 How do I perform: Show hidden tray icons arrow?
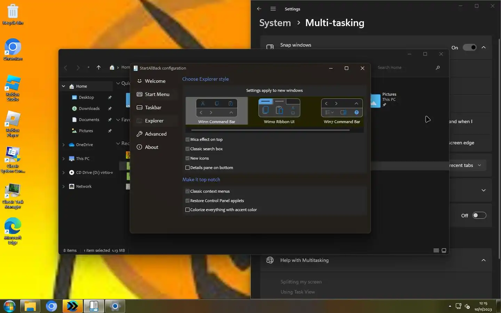click(450, 306)
